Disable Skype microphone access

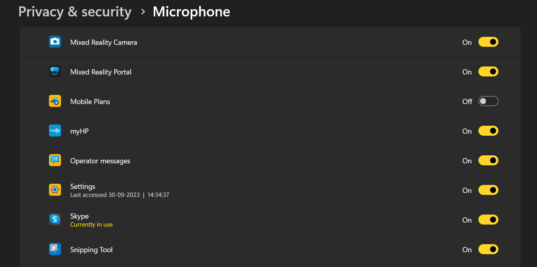click(x=488, y=219)
